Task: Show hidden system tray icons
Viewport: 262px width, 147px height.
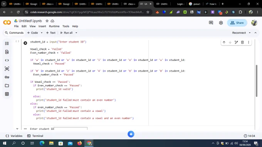Action: click(213, 143)
